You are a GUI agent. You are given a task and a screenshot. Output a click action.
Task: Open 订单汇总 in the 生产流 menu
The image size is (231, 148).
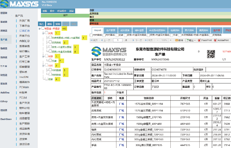(24, 31)
